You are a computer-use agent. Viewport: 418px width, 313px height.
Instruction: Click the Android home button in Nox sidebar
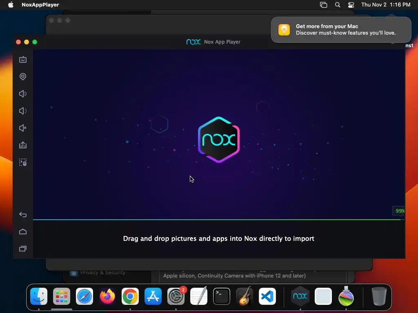(x=23, y=231)
